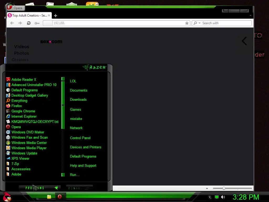Click the programs list scrollbar up arrow

63,79
